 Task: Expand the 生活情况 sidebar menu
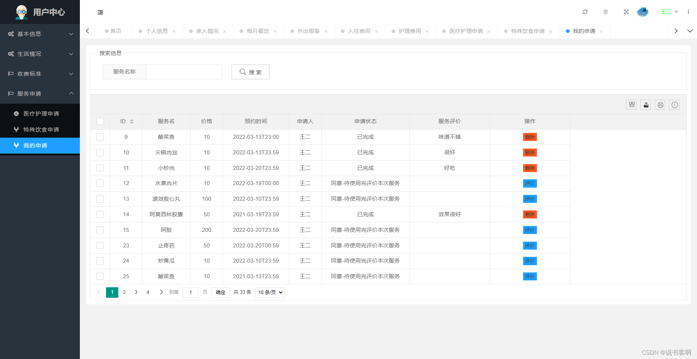[x=40, y=54]
